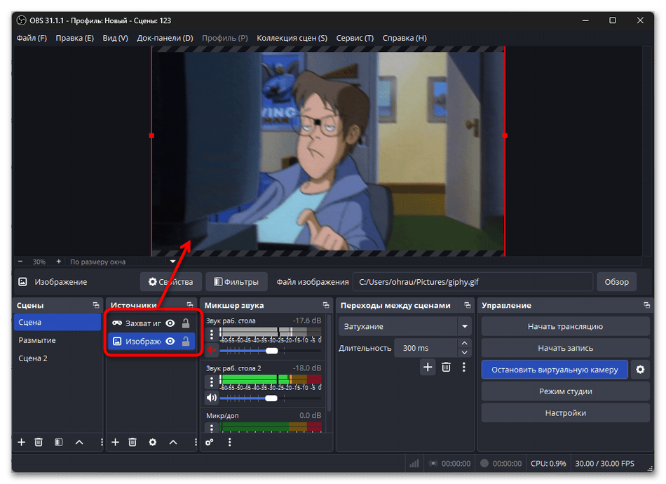Unmute Звук раб. стола audio
Image resolution: width=666 pixels, height=484 pixels.
point(211,351)
